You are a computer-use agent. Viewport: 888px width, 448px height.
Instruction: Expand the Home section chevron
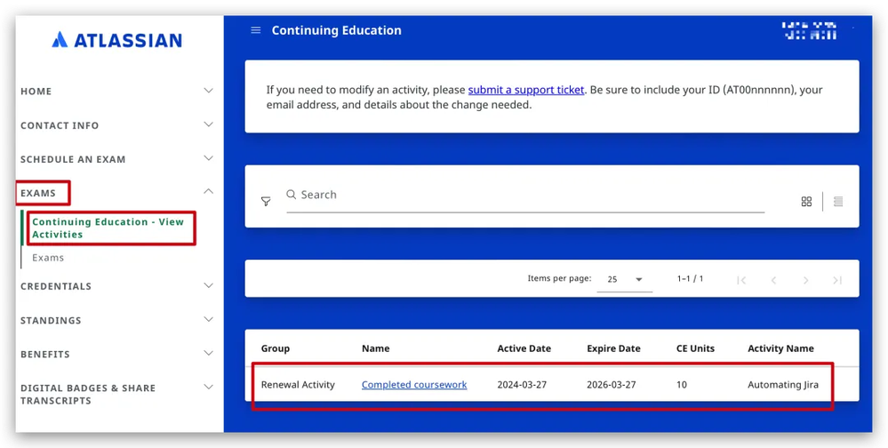coord(208,91)
